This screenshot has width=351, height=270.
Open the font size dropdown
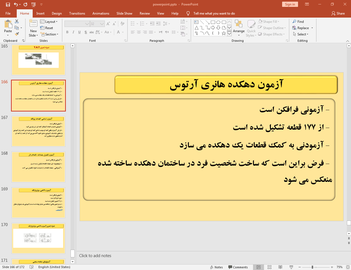(102, 24)
